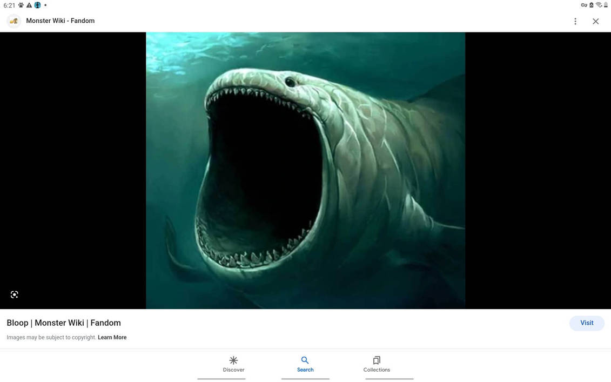This screenshot has width=611, height=382.
Task: Tap the blue circular notification icon
Action: 37,5
